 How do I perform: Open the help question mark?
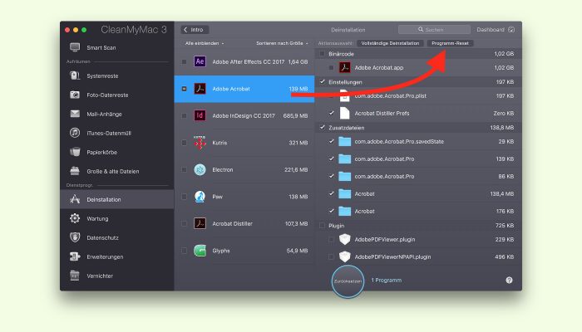(509, 281)
